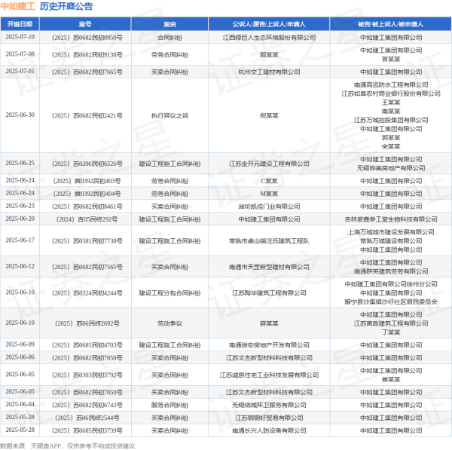Click the 中如建工 title text
452x450 pixels.
point(17,6)
